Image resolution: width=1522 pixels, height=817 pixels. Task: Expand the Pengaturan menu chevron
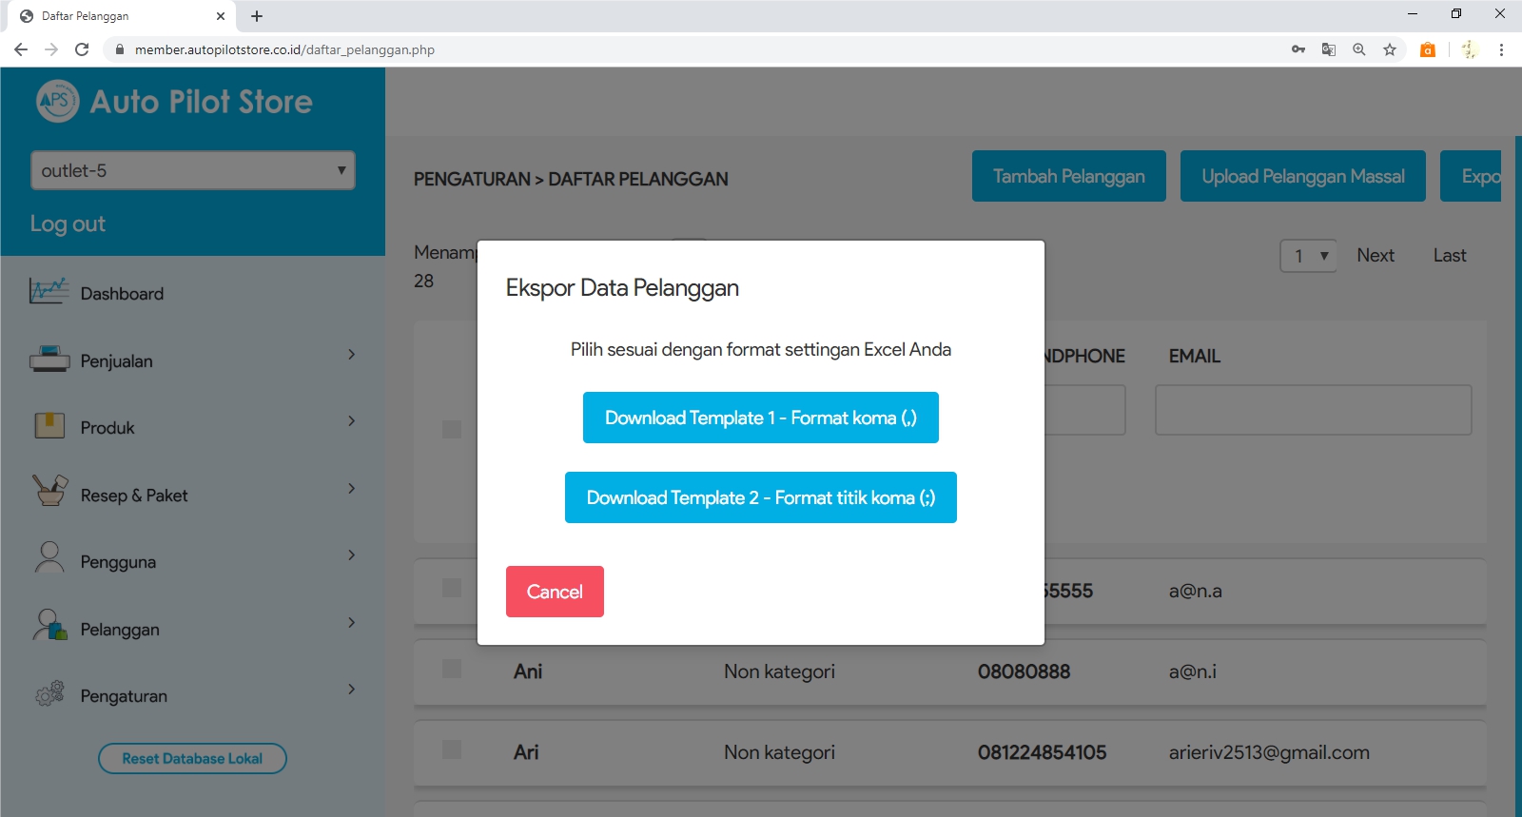351,690
